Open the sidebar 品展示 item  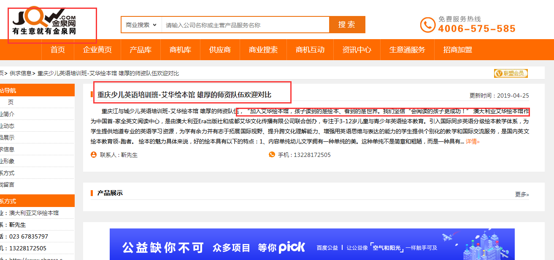(7, 138)
